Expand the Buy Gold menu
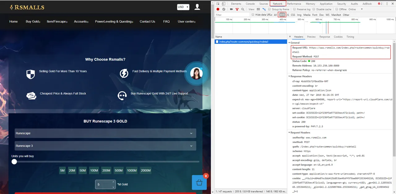This screenshot has height=194, width=396. click(33, 22)
